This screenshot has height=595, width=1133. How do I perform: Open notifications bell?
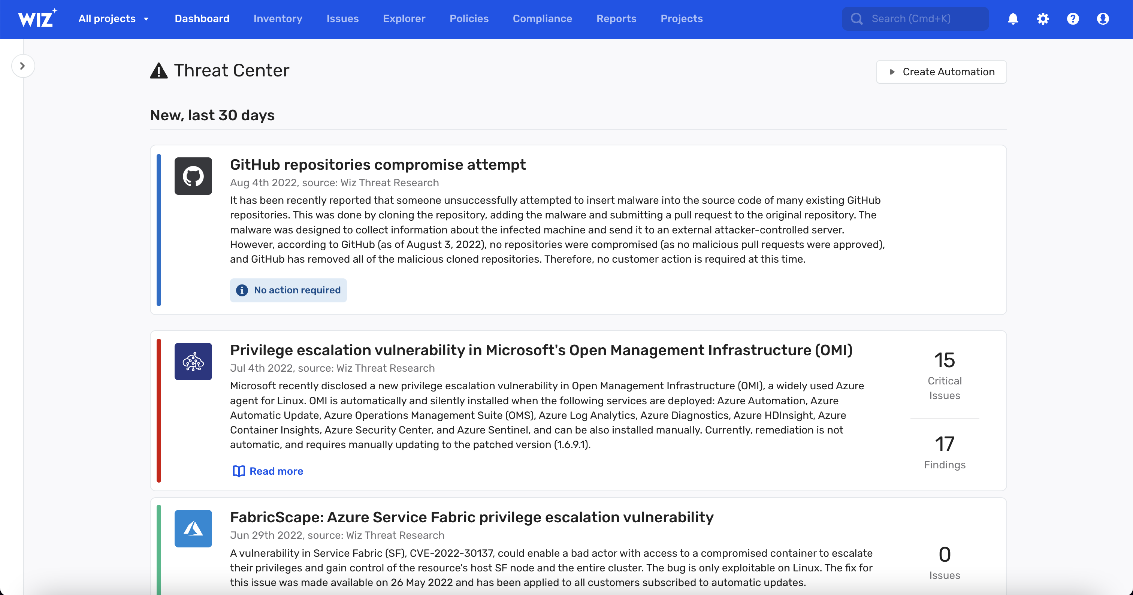pos(1013,18)
